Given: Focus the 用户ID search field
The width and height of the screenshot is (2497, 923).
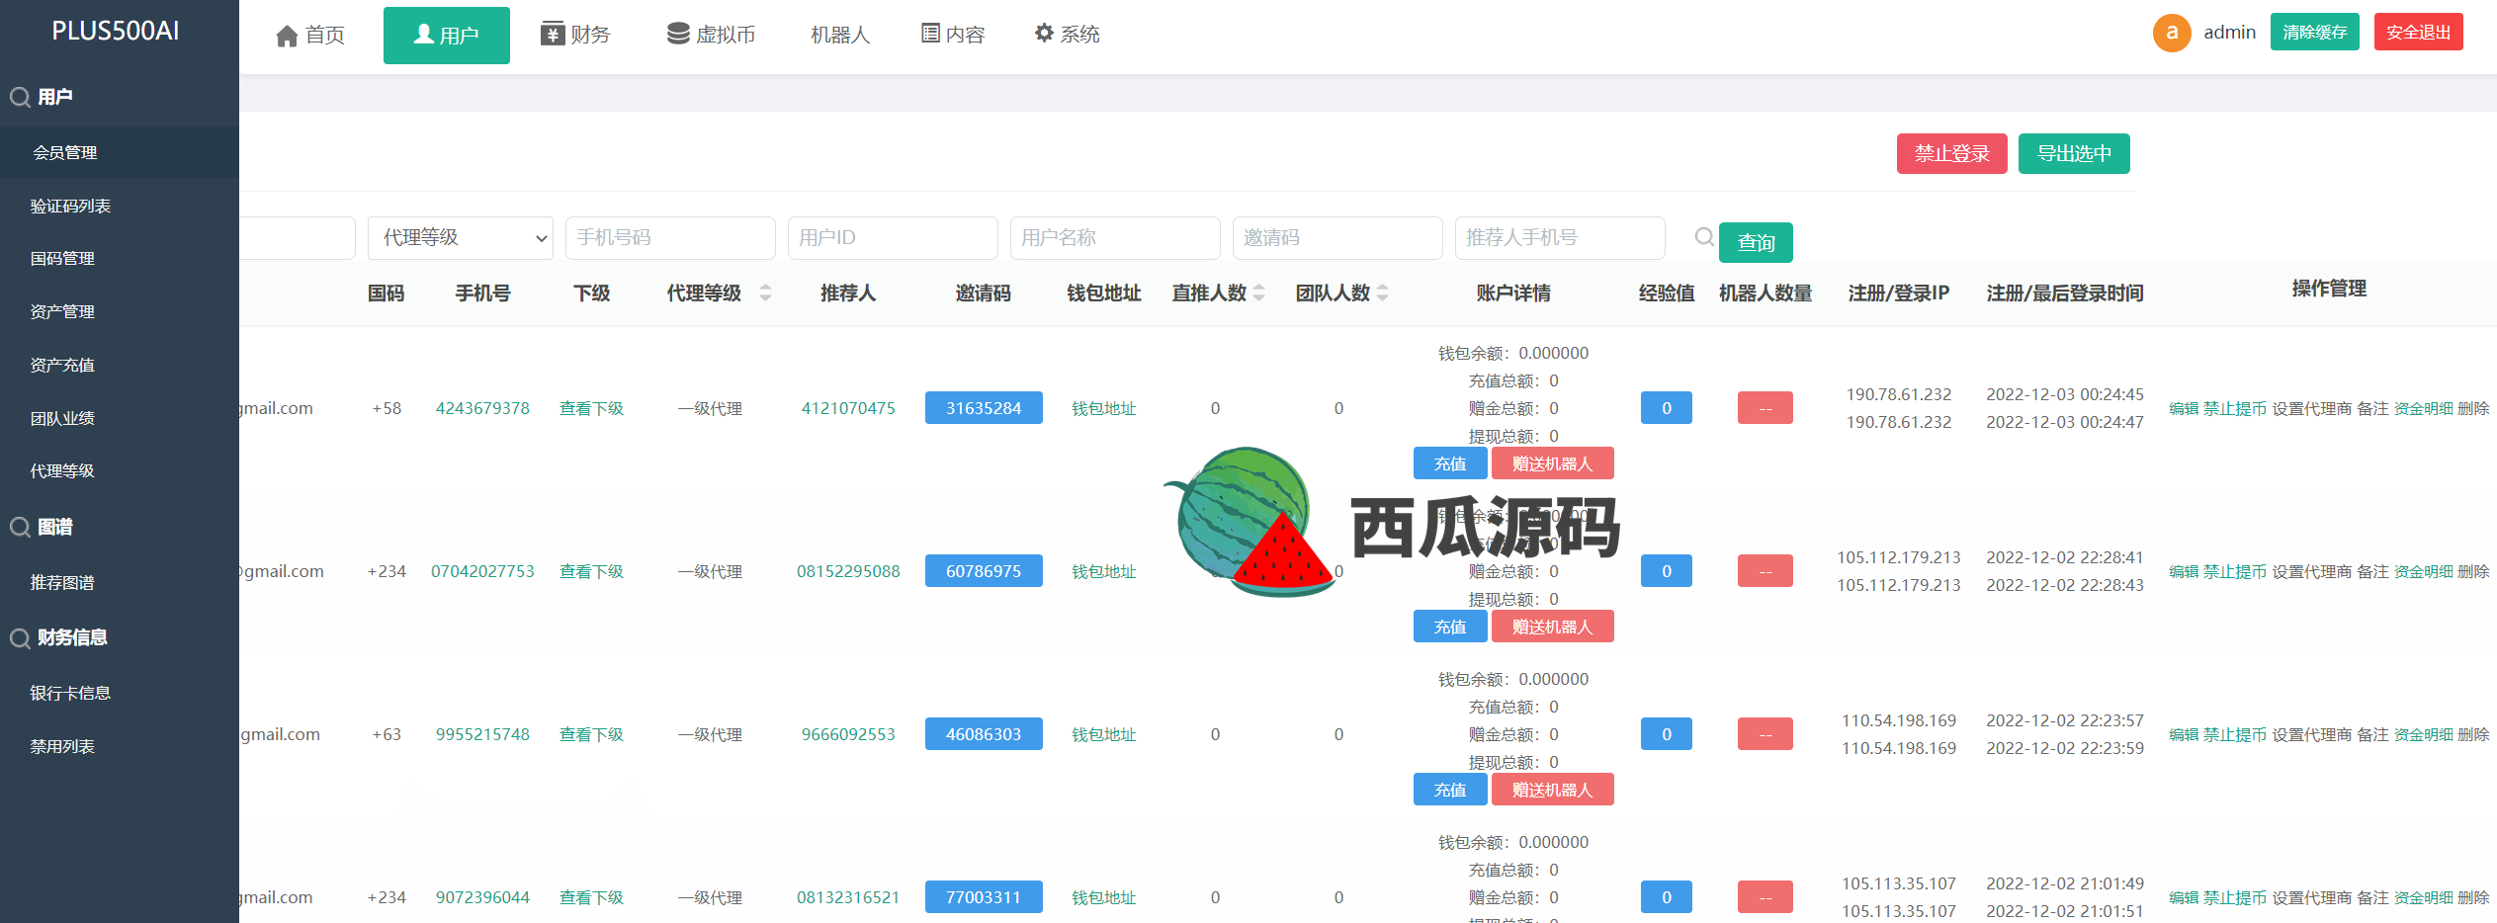Looking at the screenshot, I should (x=893, y=238).
